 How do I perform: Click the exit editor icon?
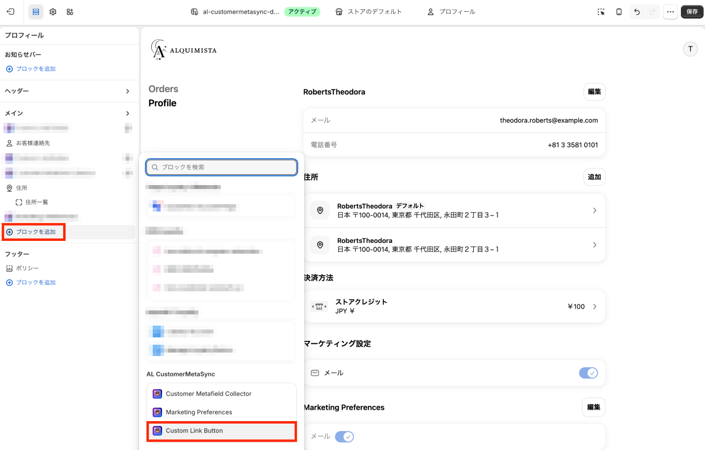coord(10,12)
